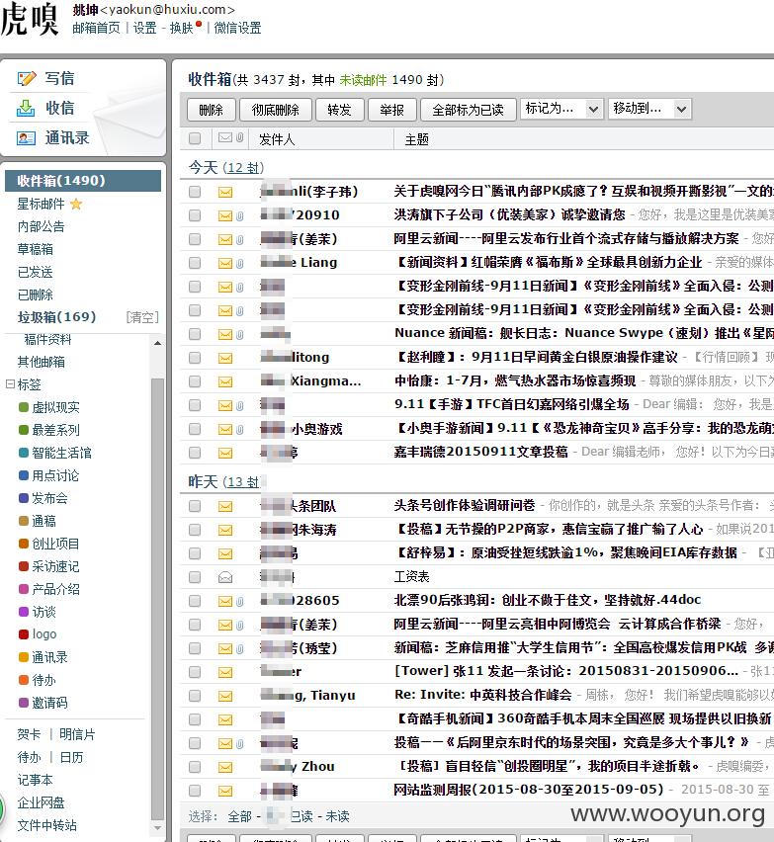Open the 草稿箱 folder
Screen dimensions: 774x842
click(x=36, y=249)
